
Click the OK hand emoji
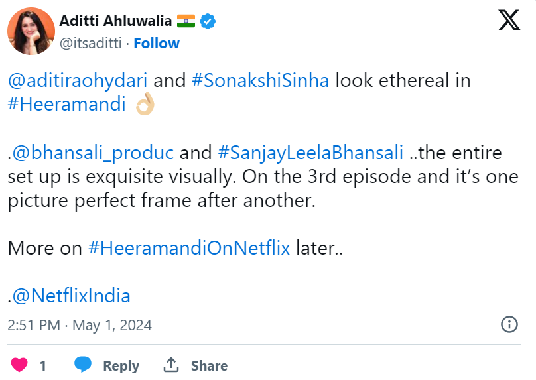coord(144,105)
